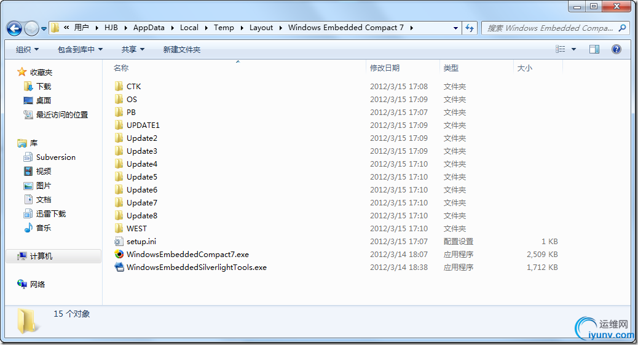Open the 包含到库中 menu
The image size is (638, 345).
pyautogui.click(x=80, y=49)
